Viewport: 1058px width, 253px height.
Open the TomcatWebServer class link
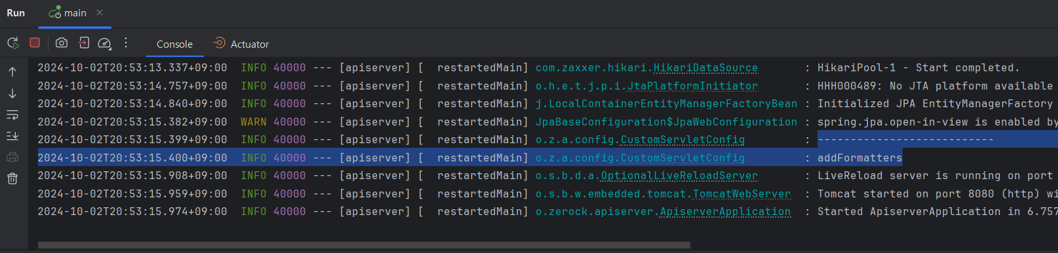click(741, 194)
